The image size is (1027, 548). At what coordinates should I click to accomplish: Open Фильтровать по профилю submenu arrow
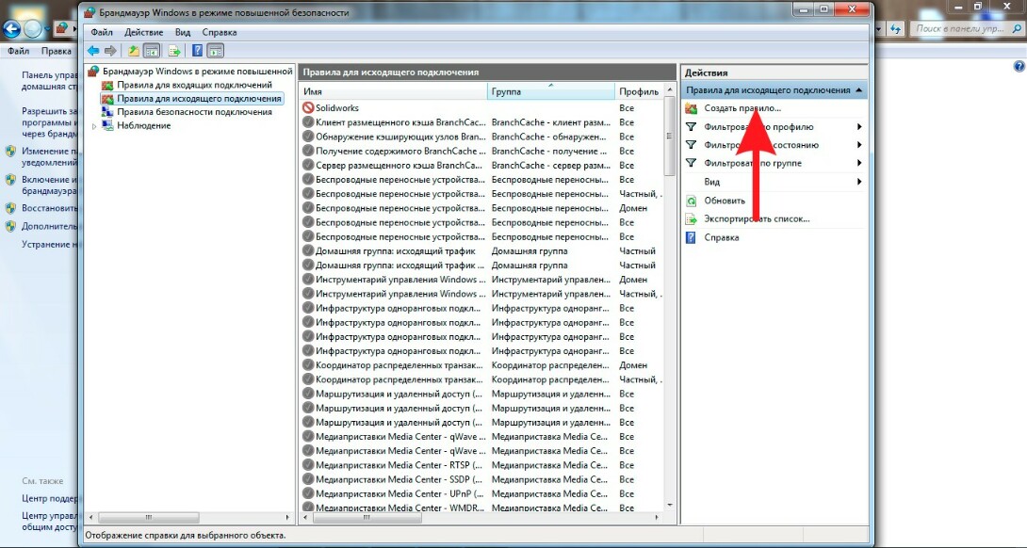coord(858,127)
